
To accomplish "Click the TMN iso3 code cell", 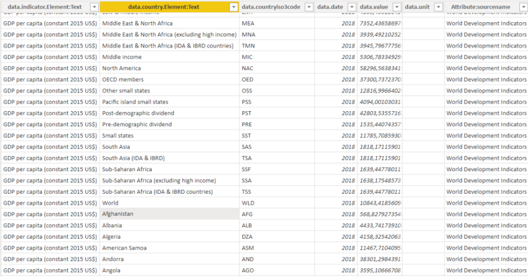I will [x=277, y=46].
